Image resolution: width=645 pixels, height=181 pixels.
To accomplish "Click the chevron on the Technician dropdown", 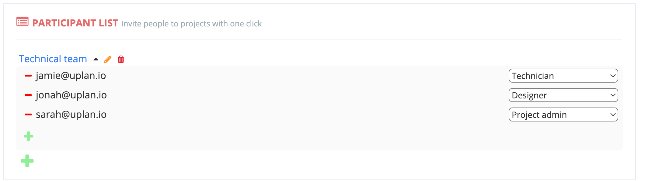I will coord(613,76).
